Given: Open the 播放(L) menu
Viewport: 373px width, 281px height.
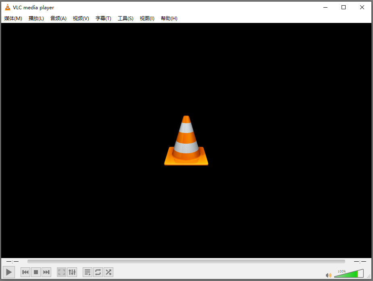Looking at the screenshot, I should coord(36,18).
